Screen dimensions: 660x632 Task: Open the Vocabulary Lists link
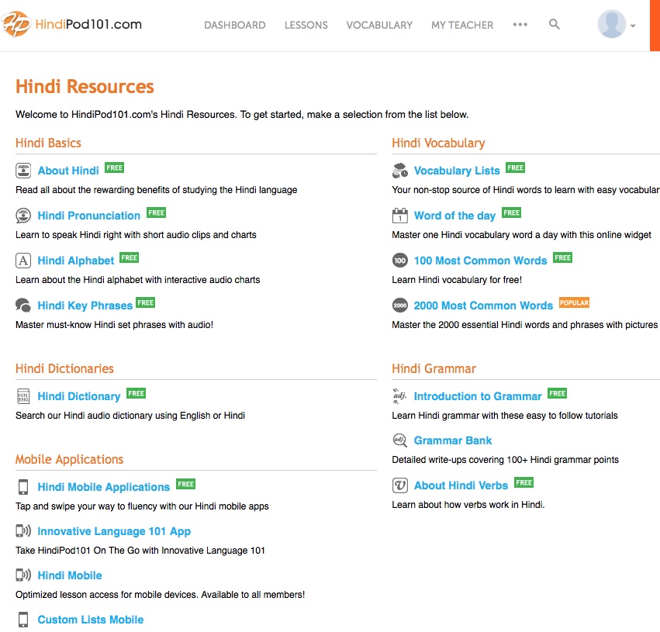[x=457, y=171]
